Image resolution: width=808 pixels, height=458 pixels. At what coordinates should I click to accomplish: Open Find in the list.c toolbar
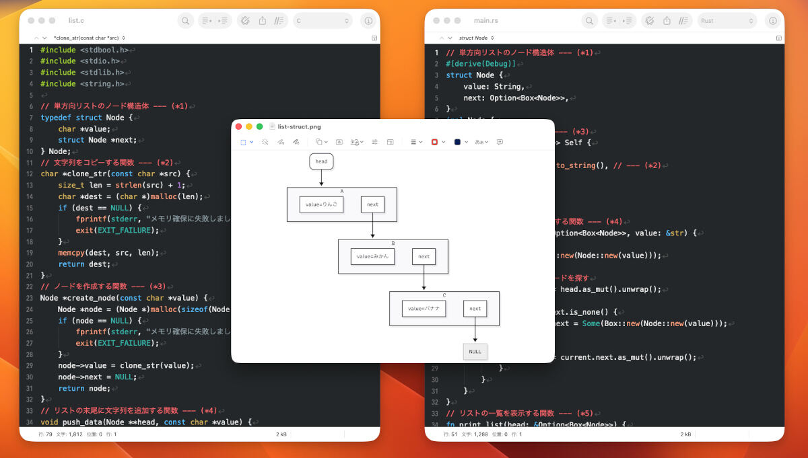coord(185,20)
